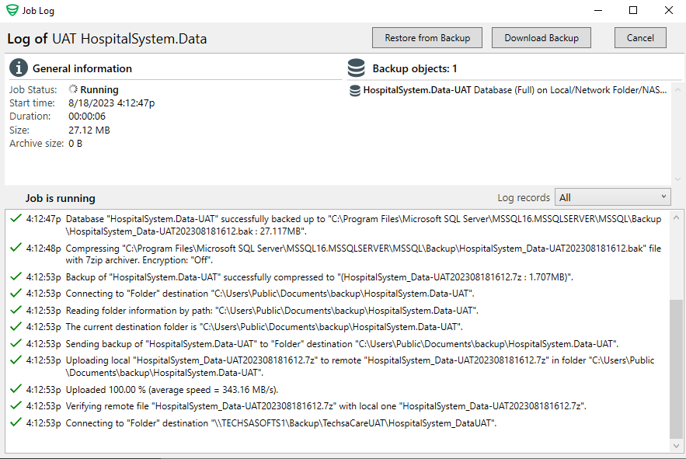Screen dimensions: 686x459
Task: Click the General information info icon
Action: click(19, 68)
